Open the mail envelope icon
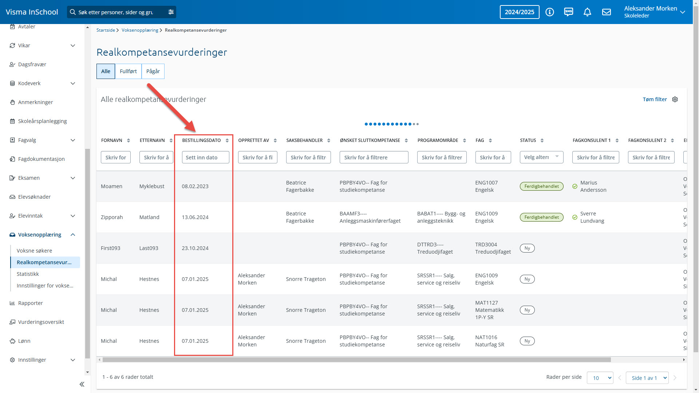This screenshot has height=393, width=699. click(606, 12)
